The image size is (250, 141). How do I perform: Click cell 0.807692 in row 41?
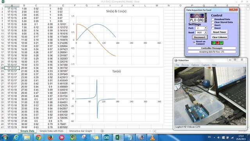62,127
